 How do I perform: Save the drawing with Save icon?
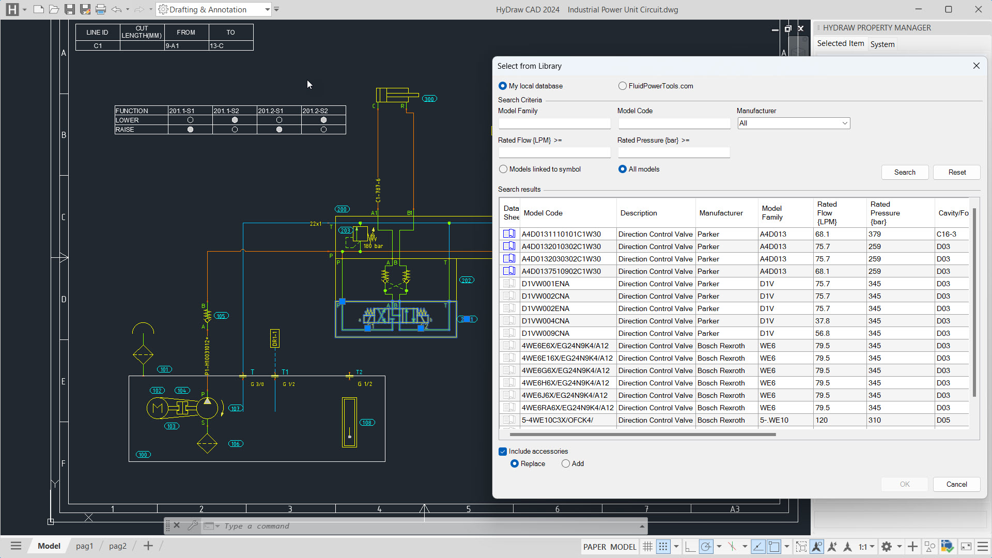pyautogui.click(x=70, y=9)
